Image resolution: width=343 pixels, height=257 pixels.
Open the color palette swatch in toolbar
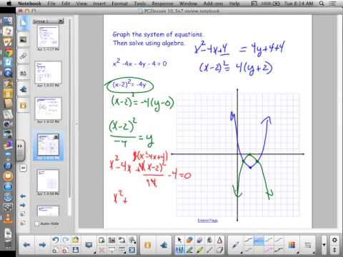(292, 245)
